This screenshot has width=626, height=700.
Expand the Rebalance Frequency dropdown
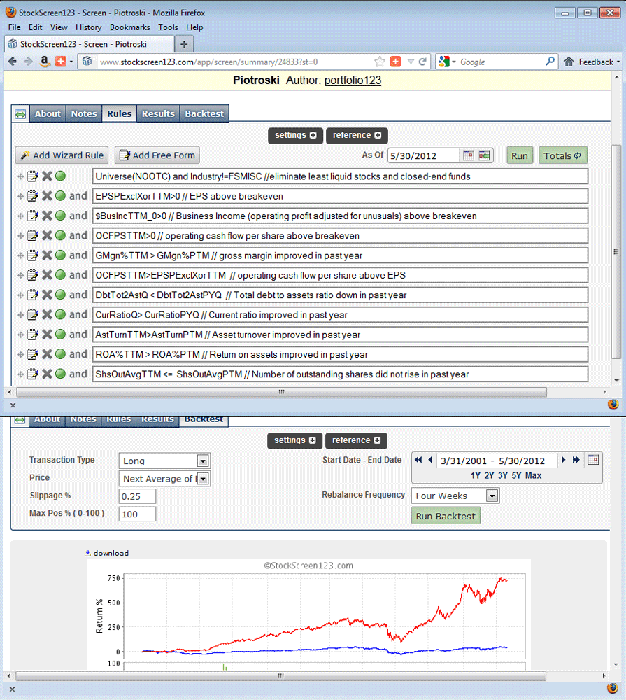[492, 496]
